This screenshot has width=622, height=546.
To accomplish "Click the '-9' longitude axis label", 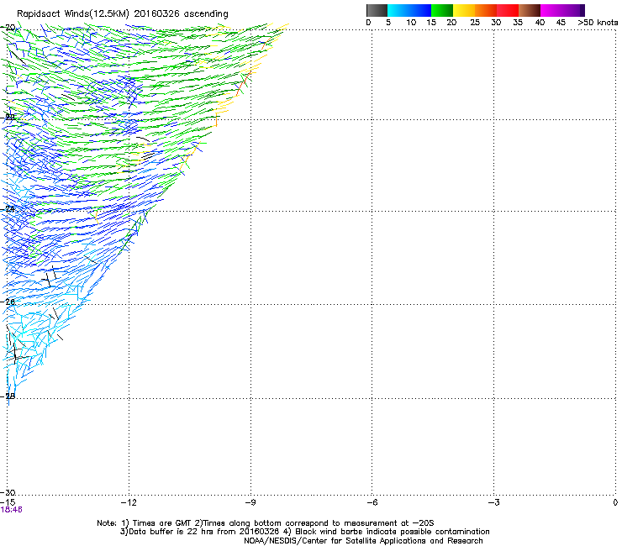I will [x=250, y=502].
